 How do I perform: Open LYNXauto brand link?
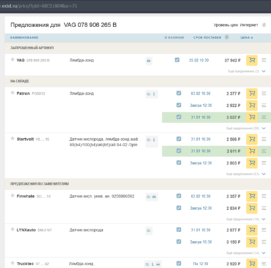coord(26,230)
